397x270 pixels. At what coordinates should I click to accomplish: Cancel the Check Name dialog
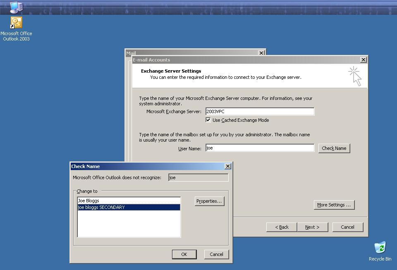216,254
